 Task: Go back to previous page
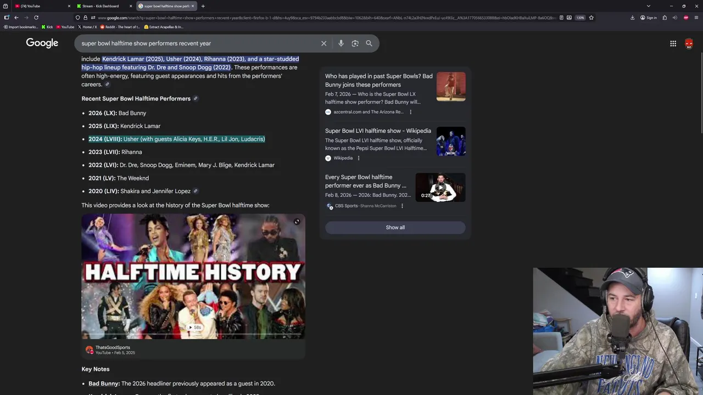[x=16, y=18]
